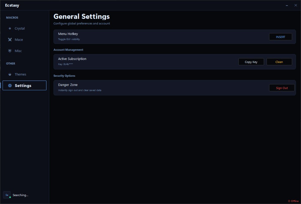This screenshot has height=204, width=301.
Task: Navigate to the Misc macros tab
Action: [x=18, y=51]
